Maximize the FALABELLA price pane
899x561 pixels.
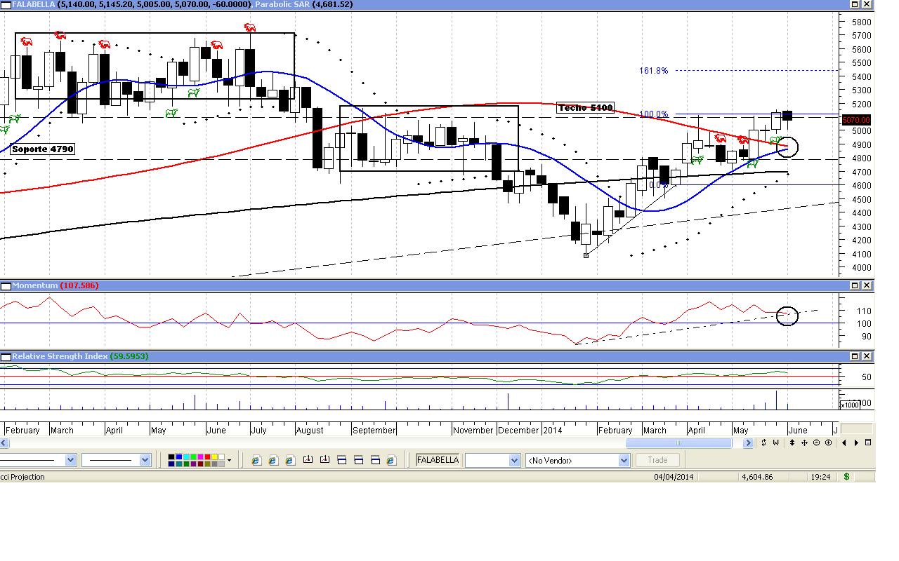[x=855, y=4]
